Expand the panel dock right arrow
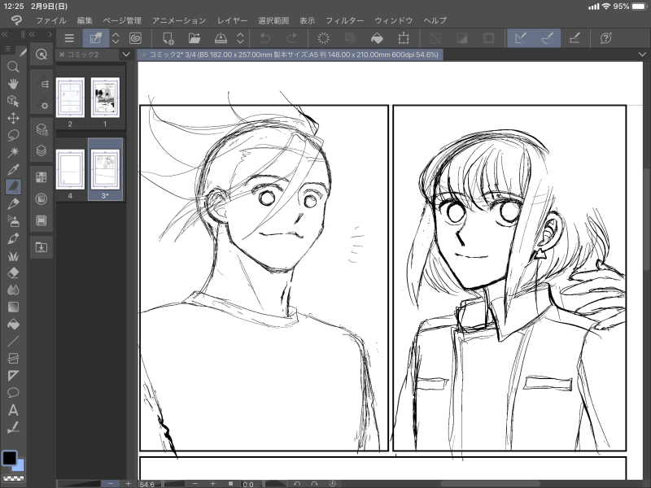This screenshot has width=651, height=488. point(50,34)
